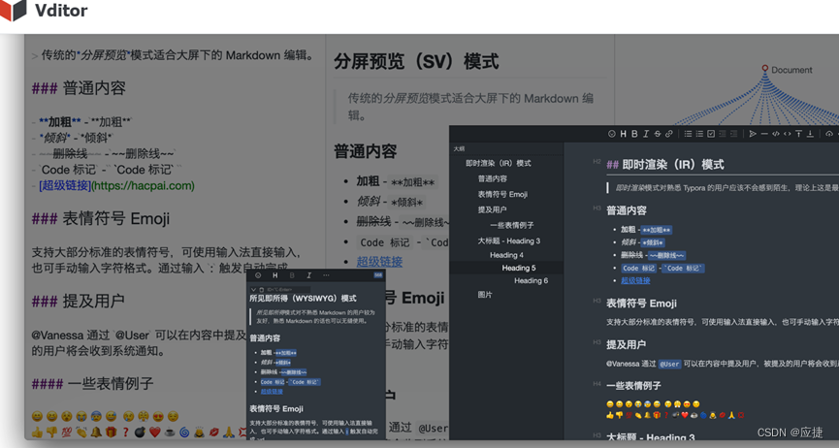This screenshot has width=839, height=448.
Task: Select outline item 表情符号 Emoji
Action: 502,194
